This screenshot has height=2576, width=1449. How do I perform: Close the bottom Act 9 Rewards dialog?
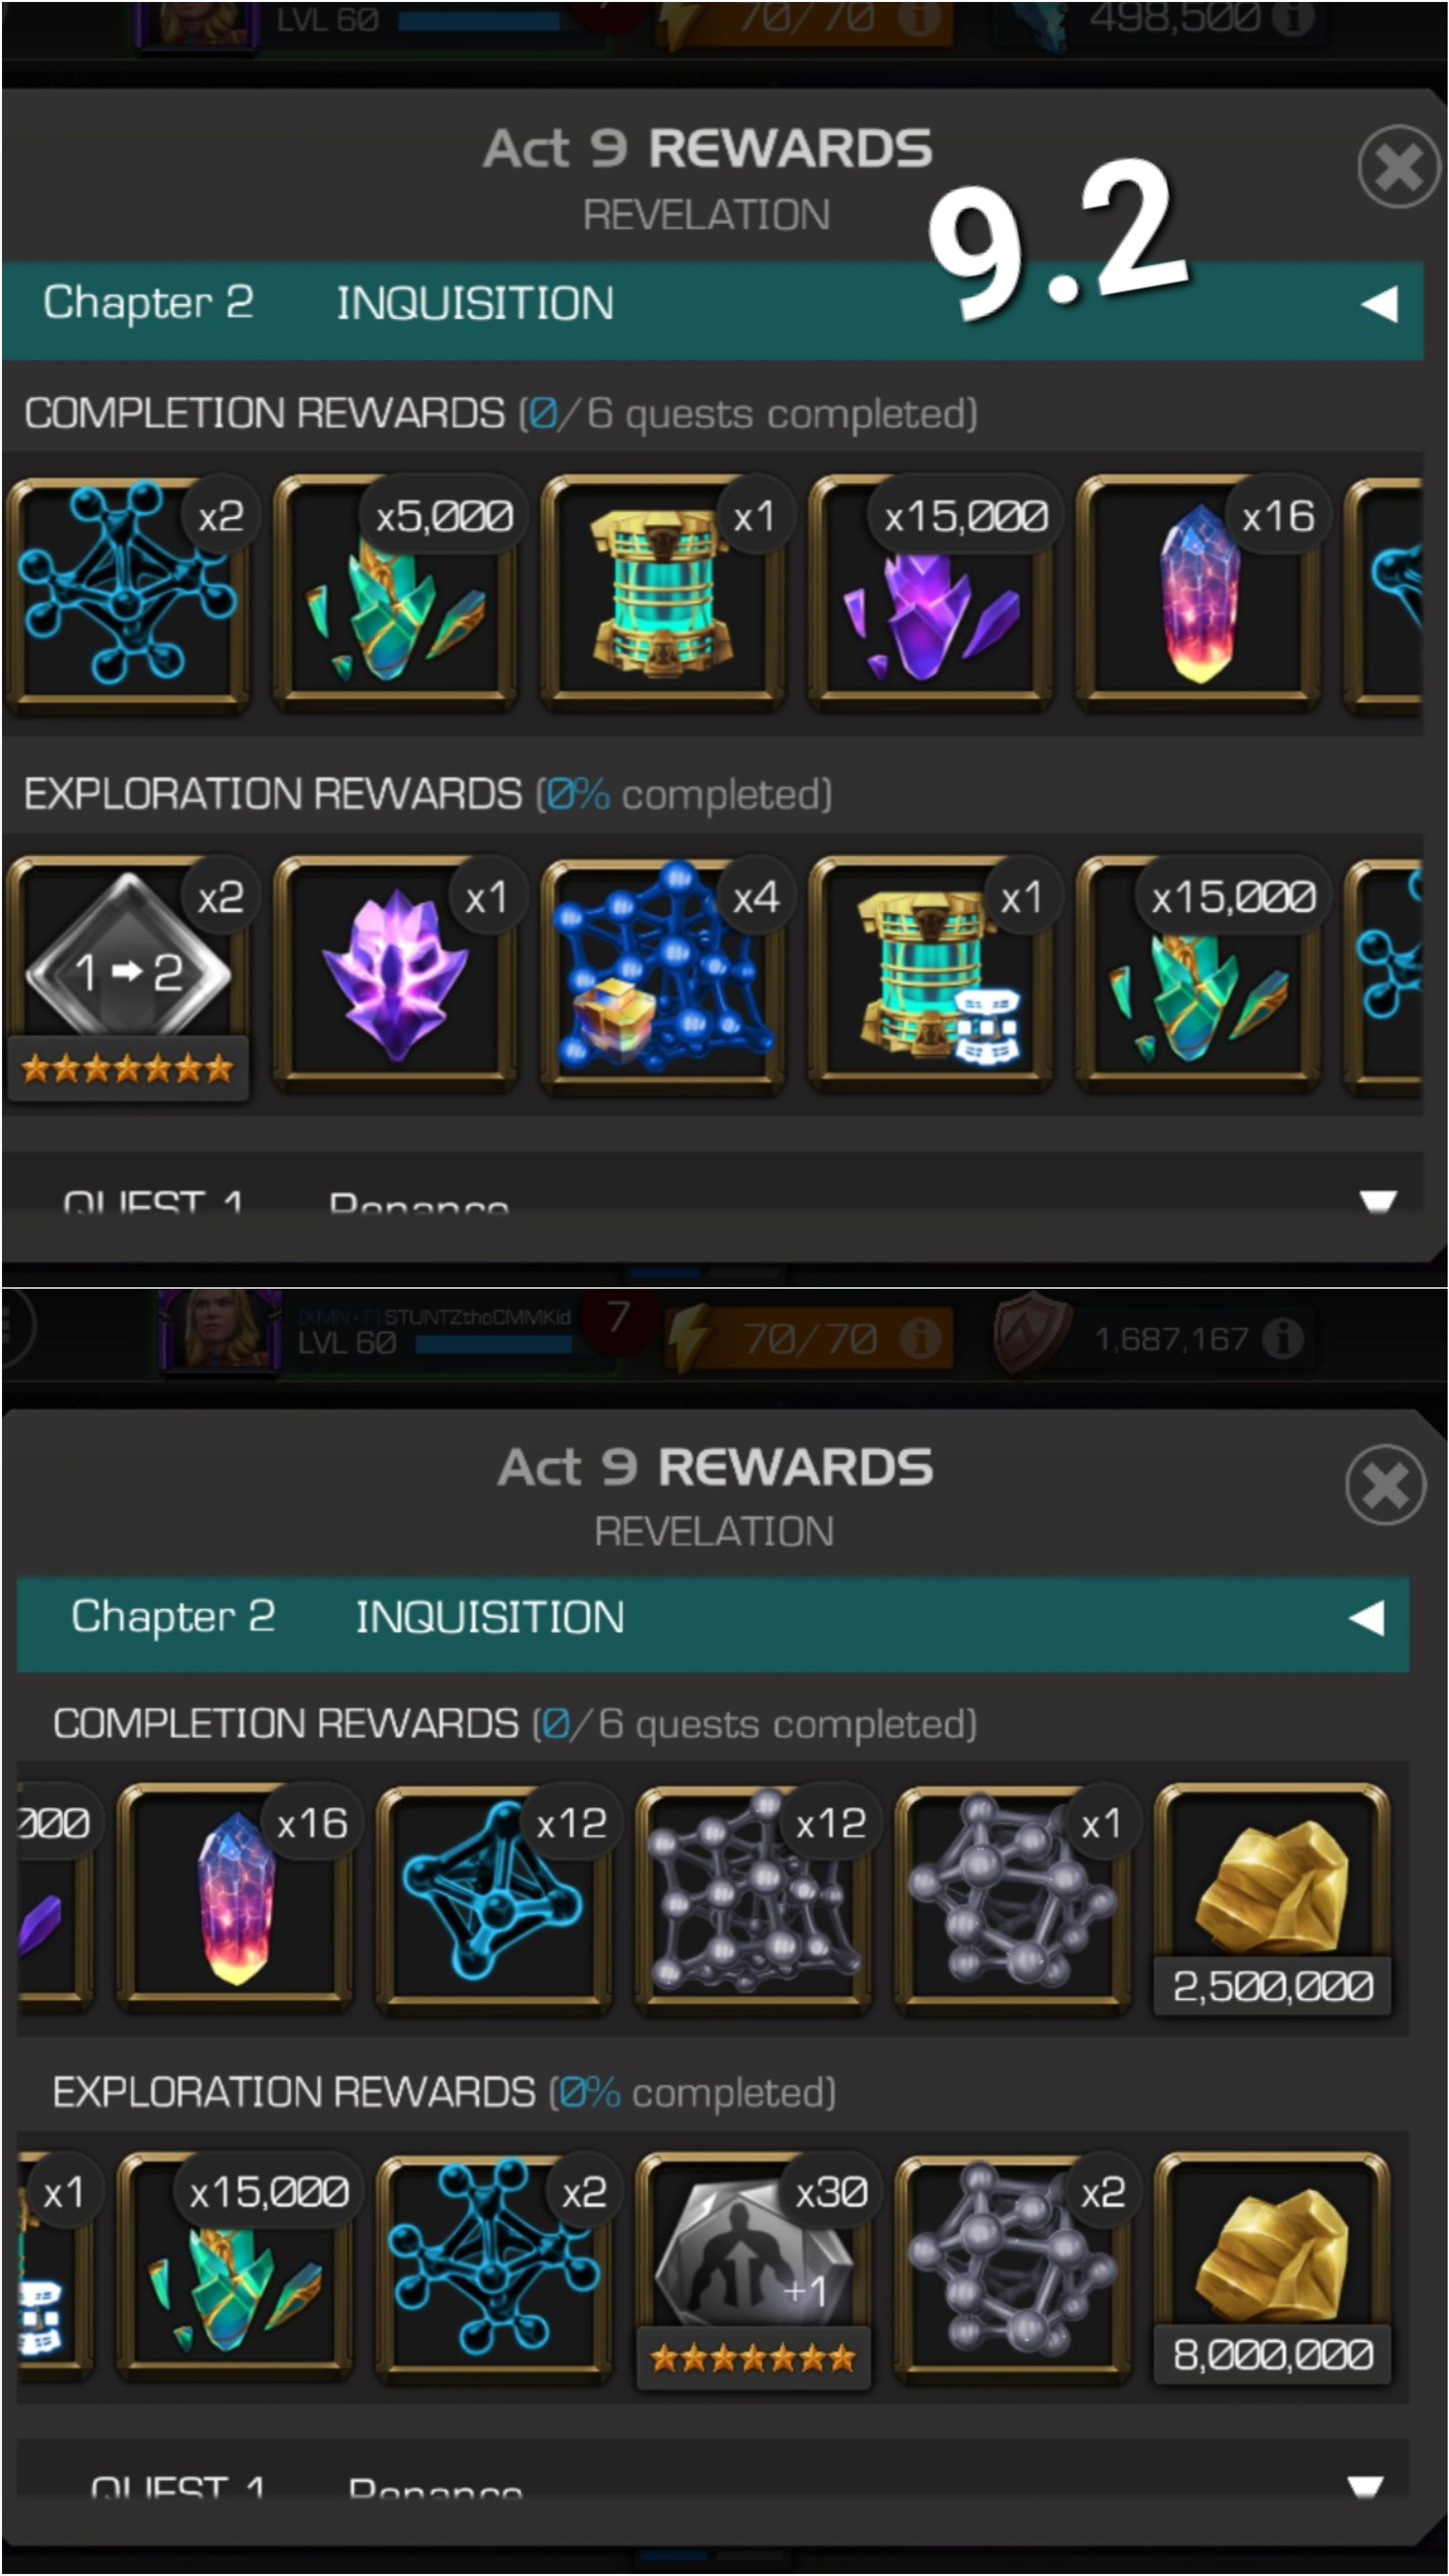coord(1385,1485)
